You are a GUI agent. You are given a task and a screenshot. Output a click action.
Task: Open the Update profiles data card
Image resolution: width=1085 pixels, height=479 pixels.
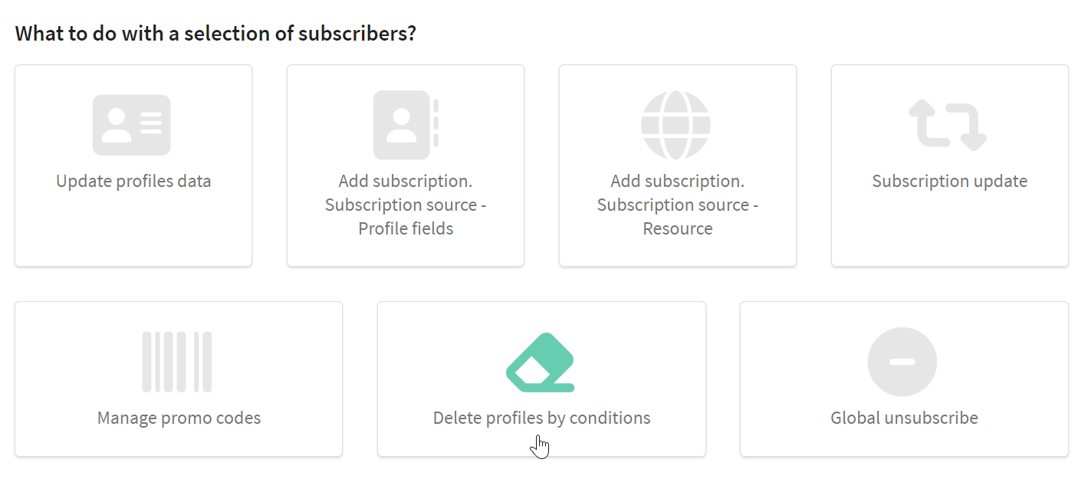click(x=133, y=166)
